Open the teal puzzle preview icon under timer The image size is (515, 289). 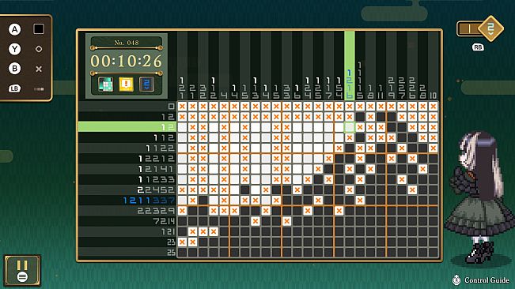(x=106, y=84)
